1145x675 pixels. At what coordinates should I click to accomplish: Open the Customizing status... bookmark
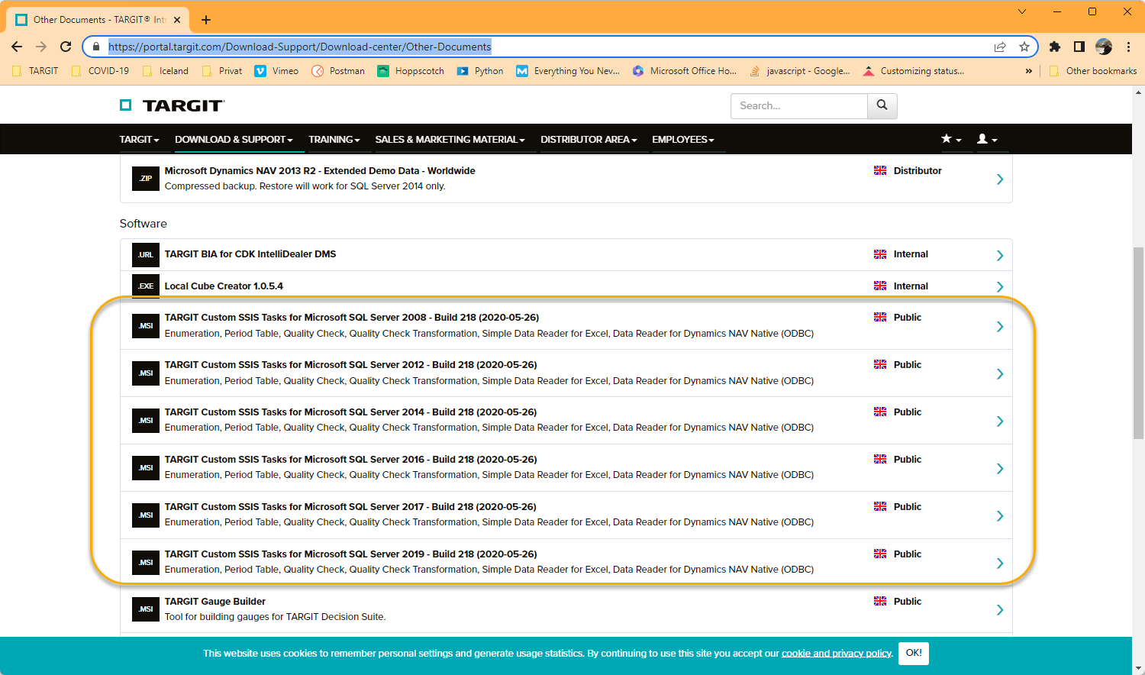pyautogui.click(x=914, y=71)
